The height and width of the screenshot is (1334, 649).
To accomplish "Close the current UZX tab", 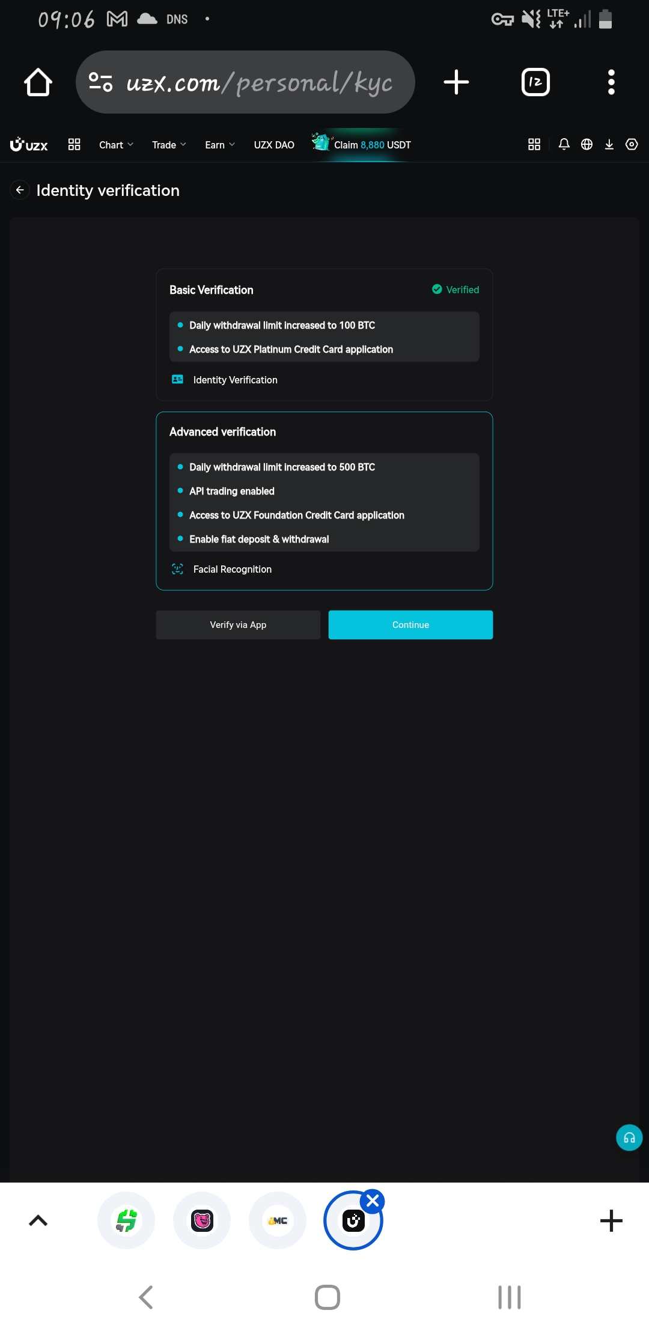I will coord(373,1201).
